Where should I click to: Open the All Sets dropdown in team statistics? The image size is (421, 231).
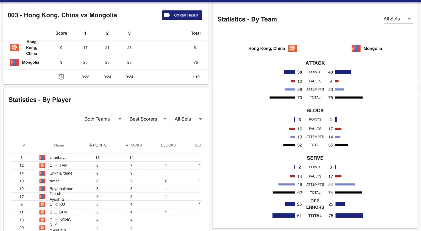[398, 19]
